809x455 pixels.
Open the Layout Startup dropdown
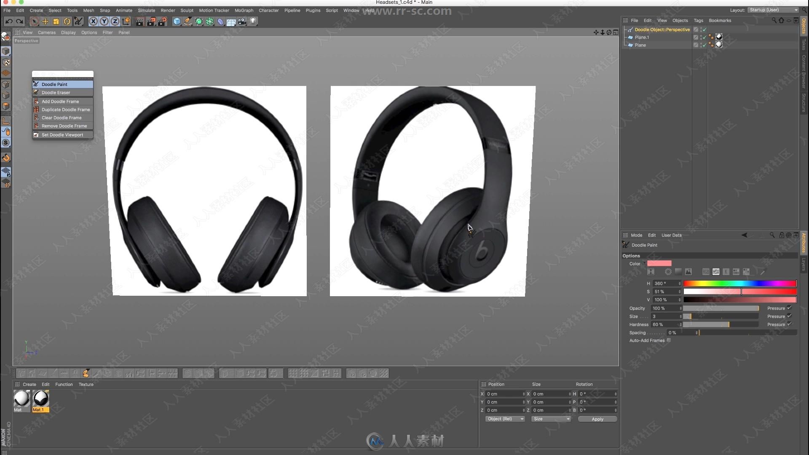(x=773, y=10)
